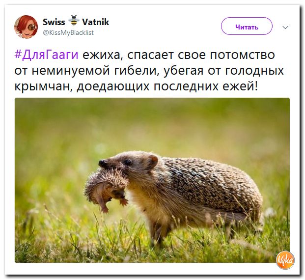Click the "Vatnik" word in the display name

click(x=96, y=22)
